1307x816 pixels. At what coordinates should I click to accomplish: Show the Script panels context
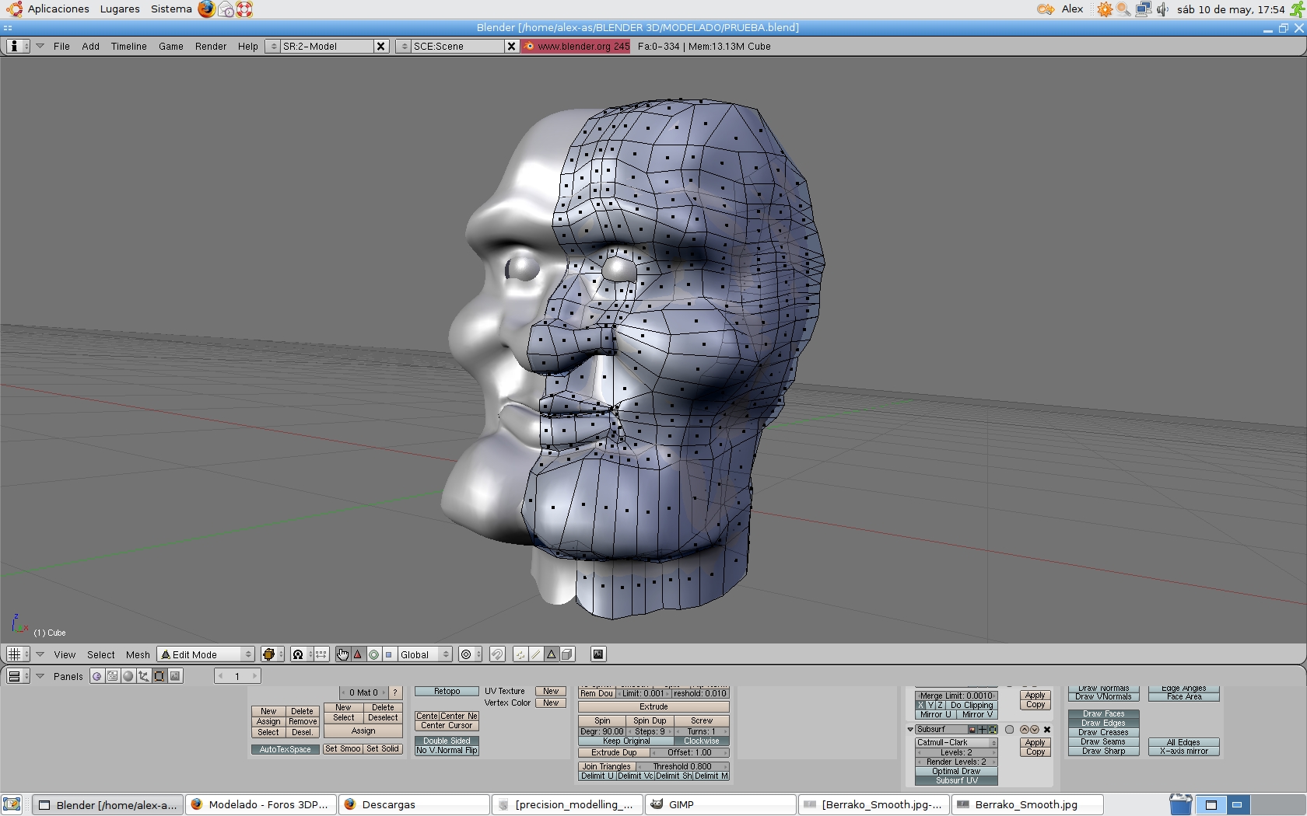pos(113,676)
